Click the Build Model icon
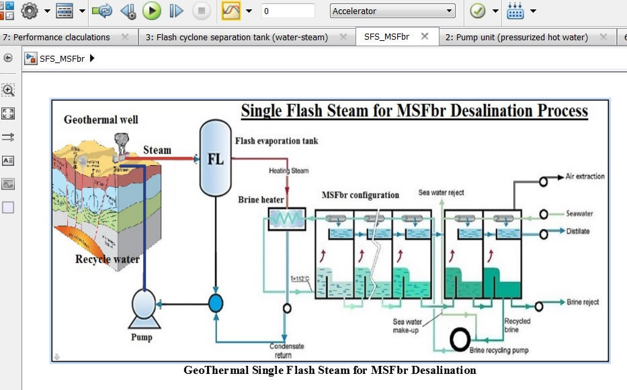Viewport: 627px width, 390px height. [x=515, y=11]
